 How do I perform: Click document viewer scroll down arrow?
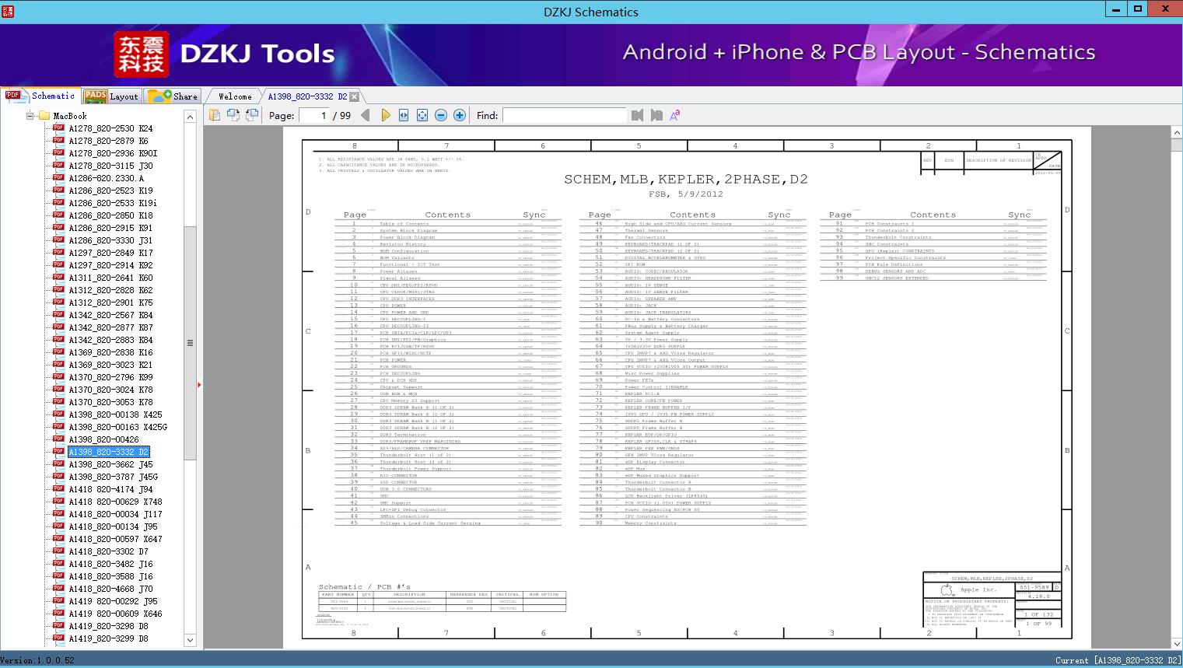click(x=1176, y=644)
